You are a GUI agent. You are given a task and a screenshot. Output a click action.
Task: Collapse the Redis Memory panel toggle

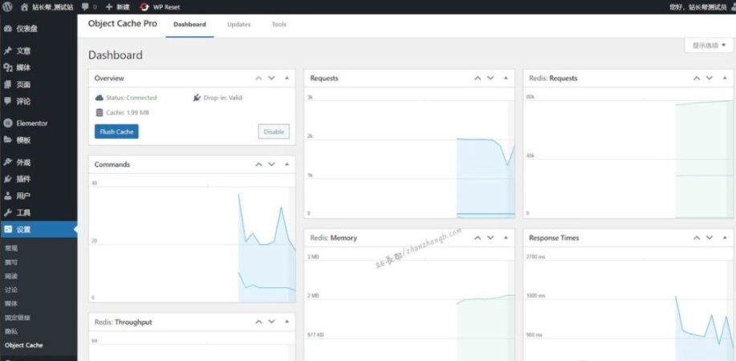pyautogui.click(x=506, y=238)
